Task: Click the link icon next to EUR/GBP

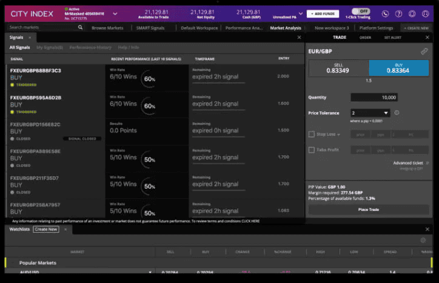Action: (424, 52)
